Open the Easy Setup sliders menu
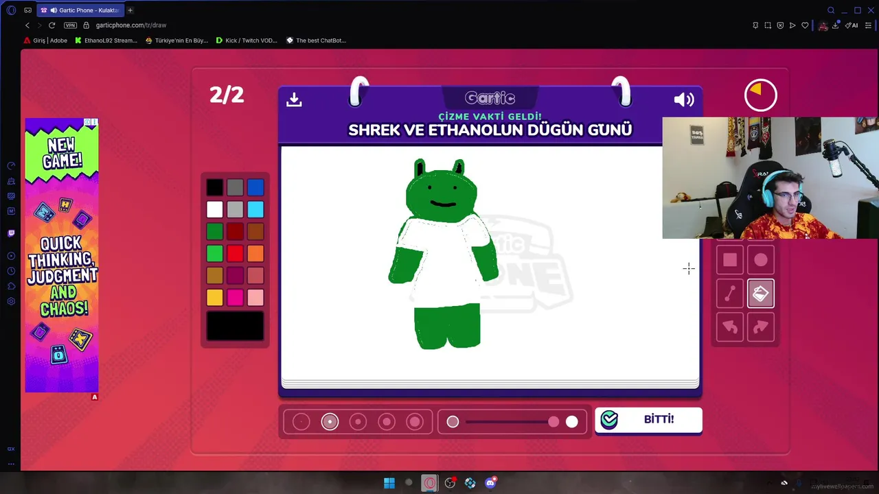Image resolution: width=879 pixels, height=494 pixels. click(x=868, y=25)
